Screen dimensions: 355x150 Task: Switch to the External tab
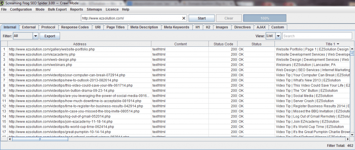(29, 27)
